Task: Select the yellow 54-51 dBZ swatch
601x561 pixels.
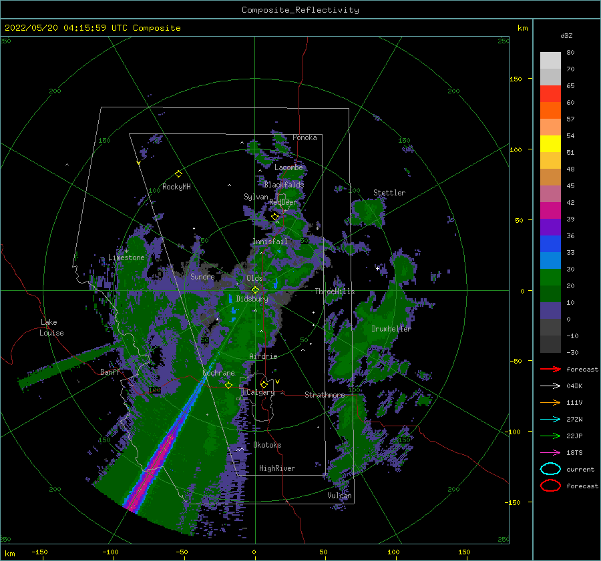Action: 550,143
